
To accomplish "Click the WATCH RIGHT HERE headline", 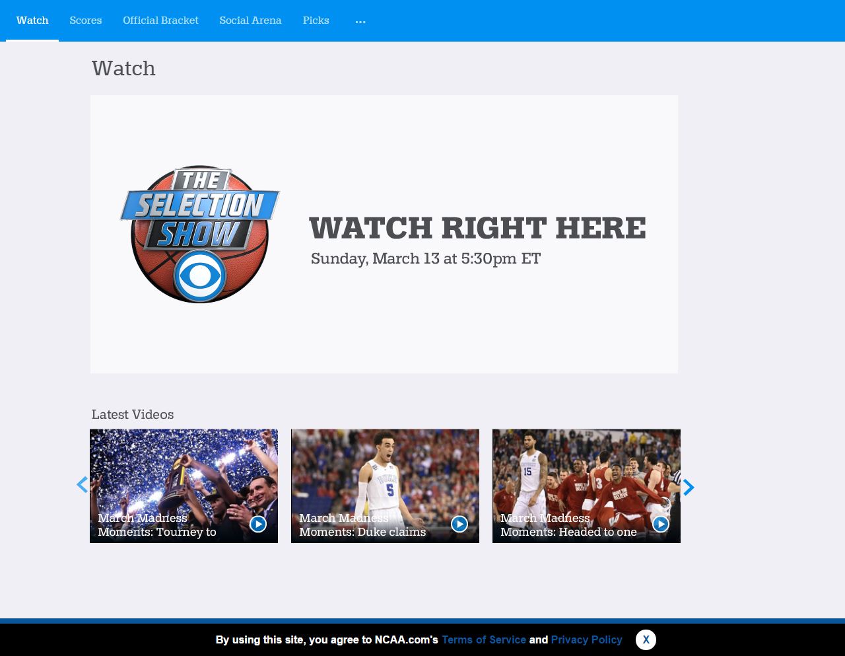I will coord(477,229).
